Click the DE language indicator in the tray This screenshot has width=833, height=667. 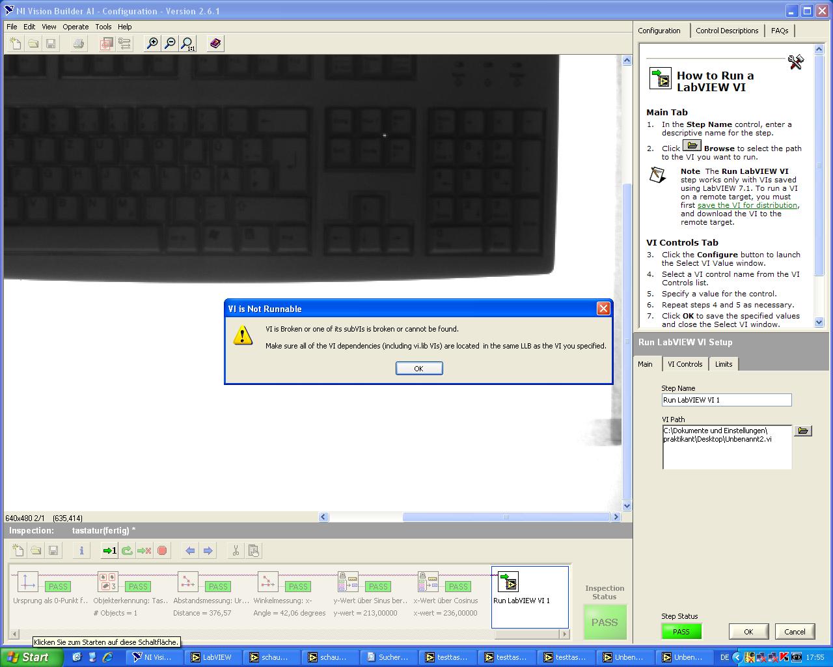coord(725,657)
